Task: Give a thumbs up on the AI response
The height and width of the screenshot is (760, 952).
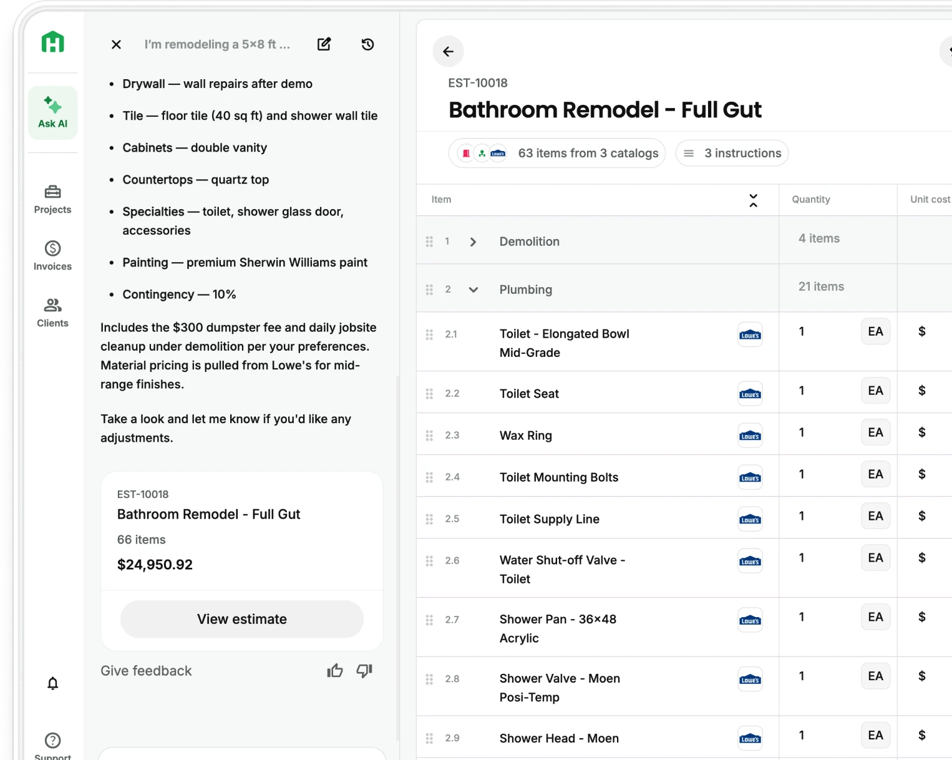Action: [334, 670]
